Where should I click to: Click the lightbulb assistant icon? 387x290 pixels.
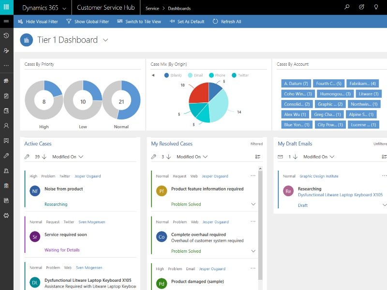pyautogui.click(x=376, y=7)
